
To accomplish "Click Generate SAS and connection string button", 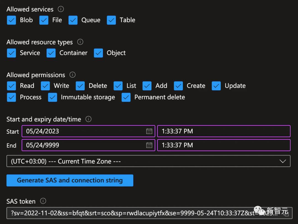I will tap(70, 180).
